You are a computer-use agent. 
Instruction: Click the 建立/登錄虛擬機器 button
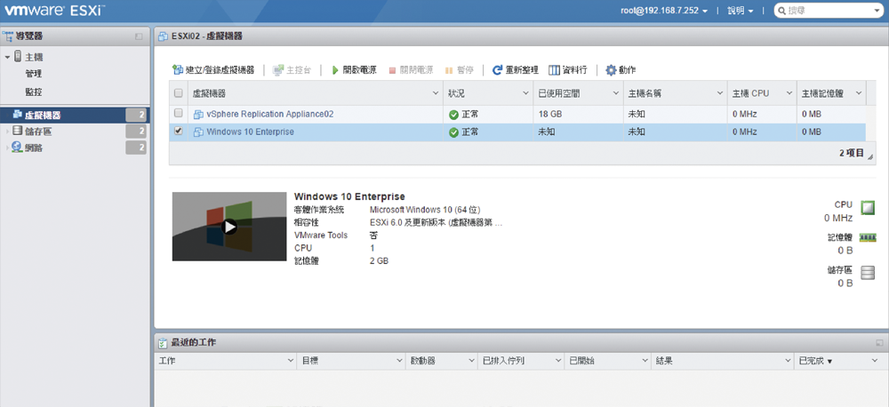point(213,70)
